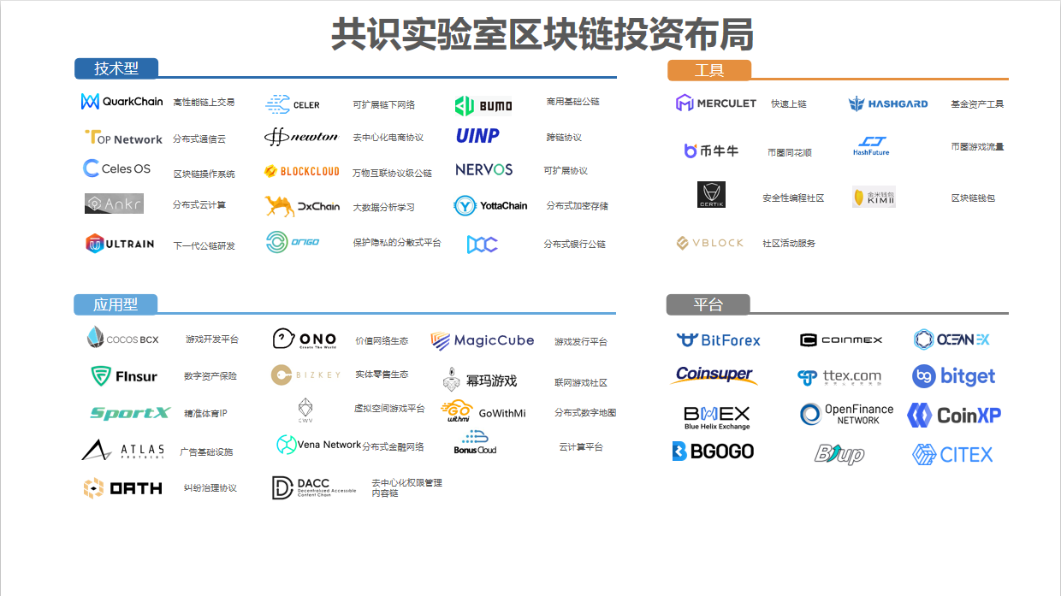The width and height of the screenshot is (1061, 596).
Task: Click the CoinXP logo
Action: pos(954,416)
